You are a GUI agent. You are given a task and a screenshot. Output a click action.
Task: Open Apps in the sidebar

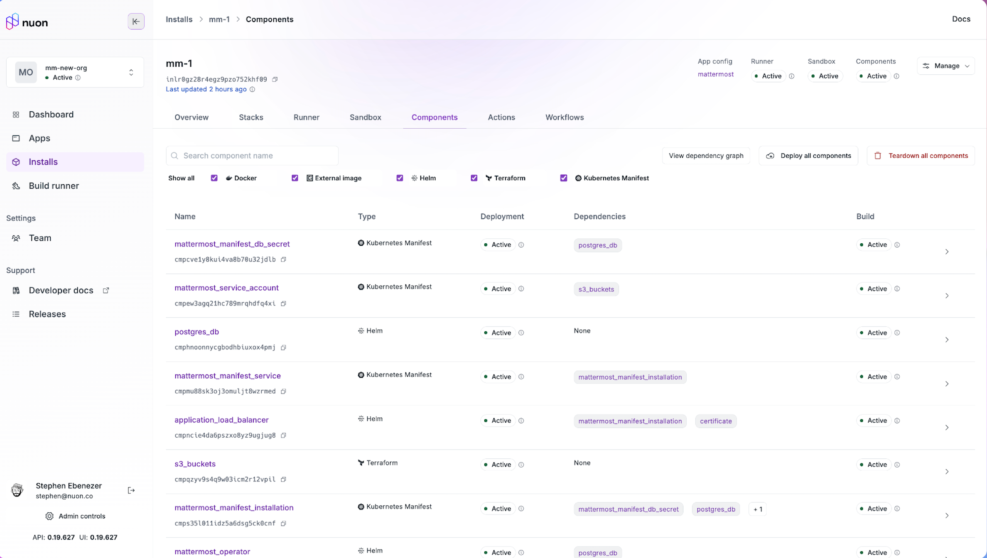coord(75,138)
